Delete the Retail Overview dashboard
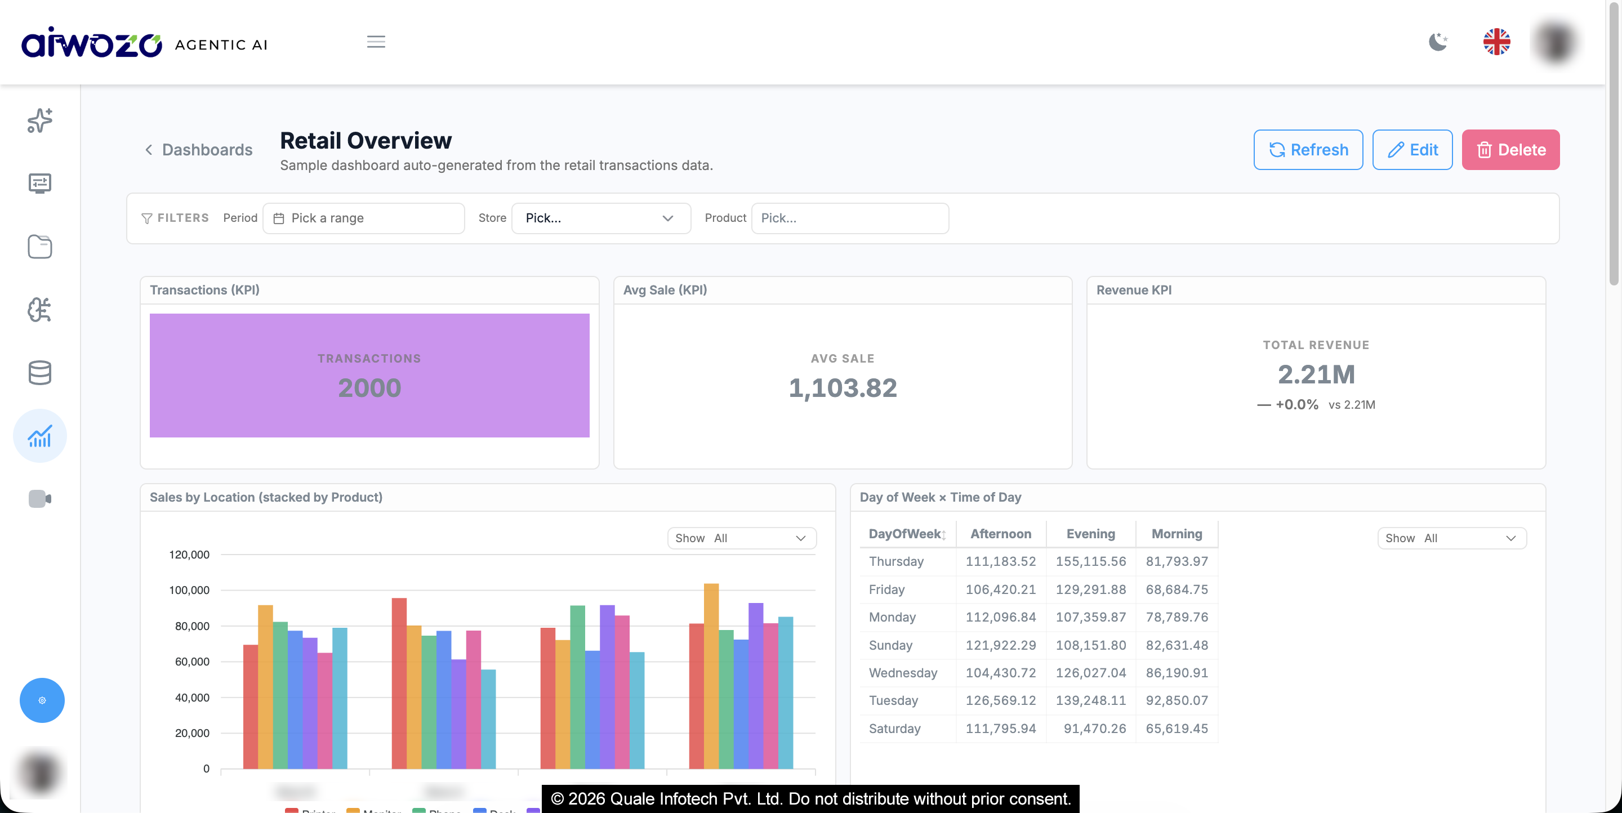The width and height of the screenshot is (1622, 813). 1510,150
